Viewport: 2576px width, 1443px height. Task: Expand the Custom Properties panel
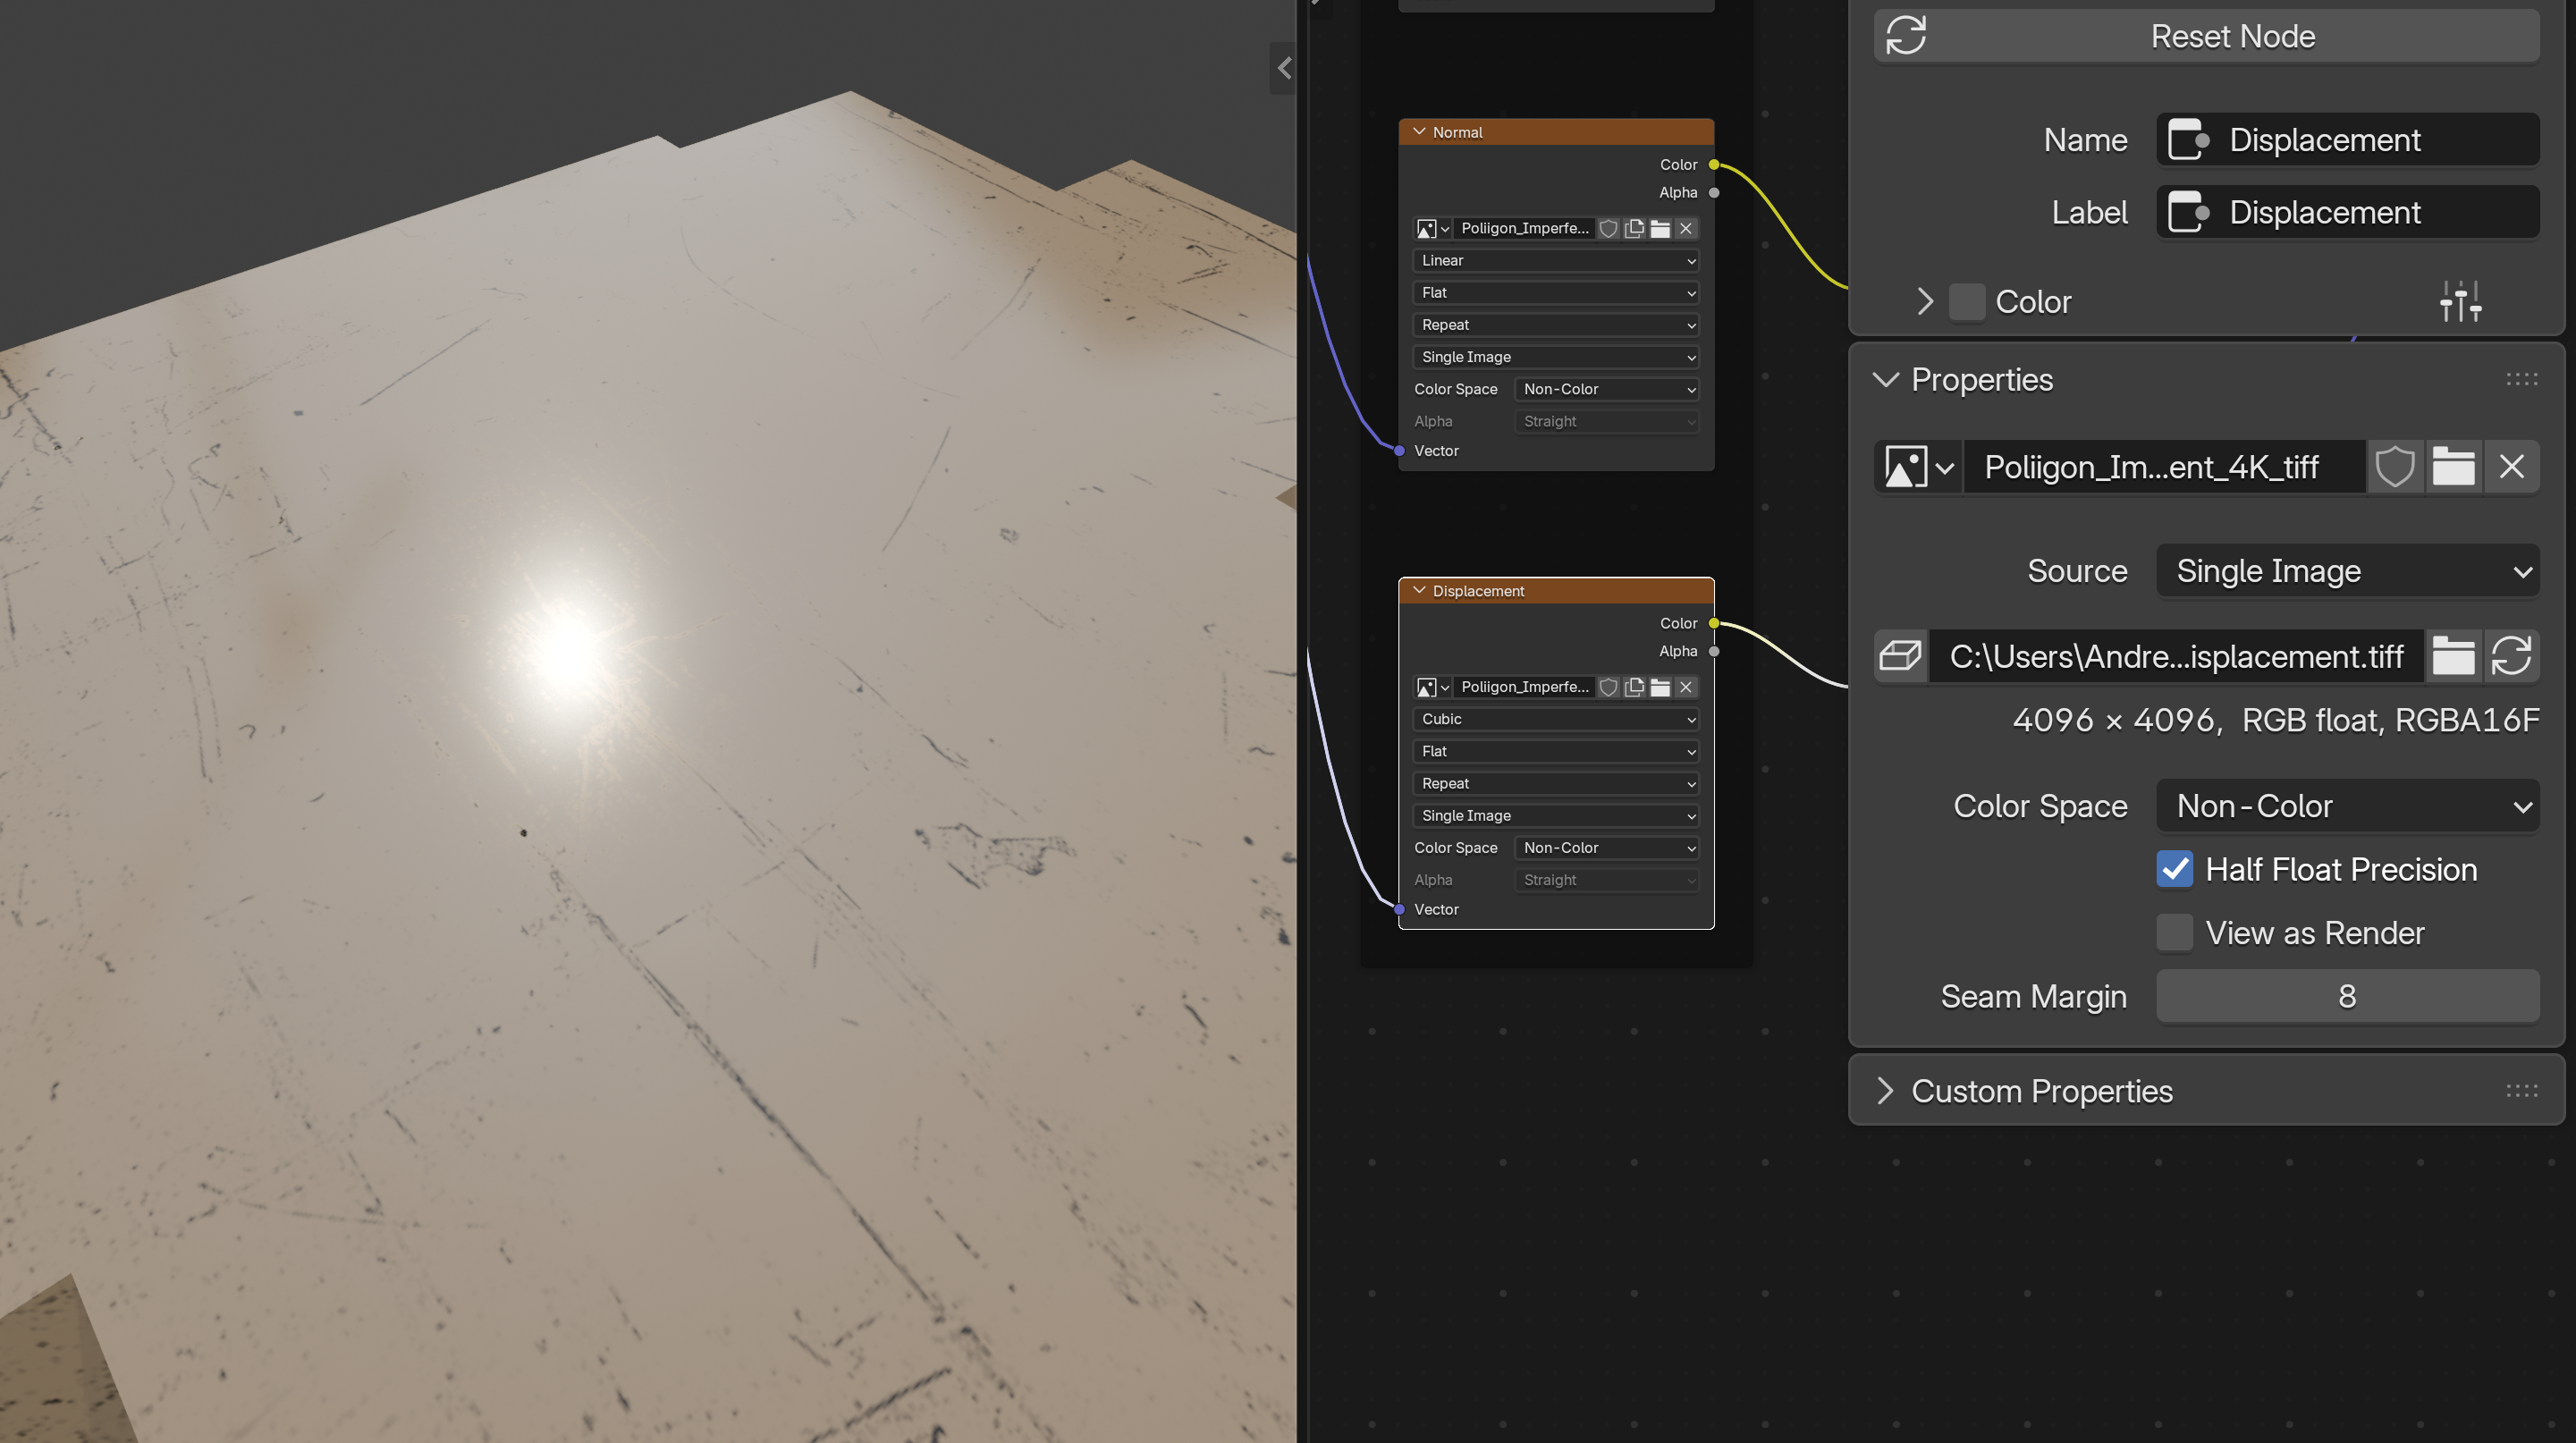(x=1886, y=1091)
